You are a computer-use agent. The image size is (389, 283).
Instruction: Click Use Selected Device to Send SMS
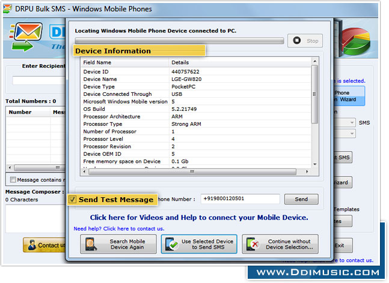(x=199, y=244)
